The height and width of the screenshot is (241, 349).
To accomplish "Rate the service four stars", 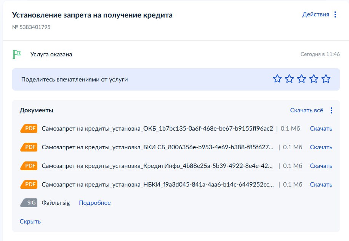I will coord(314,79).
